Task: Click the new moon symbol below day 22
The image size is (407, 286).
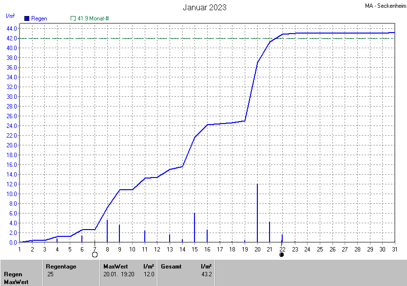Action: (282, 254)
